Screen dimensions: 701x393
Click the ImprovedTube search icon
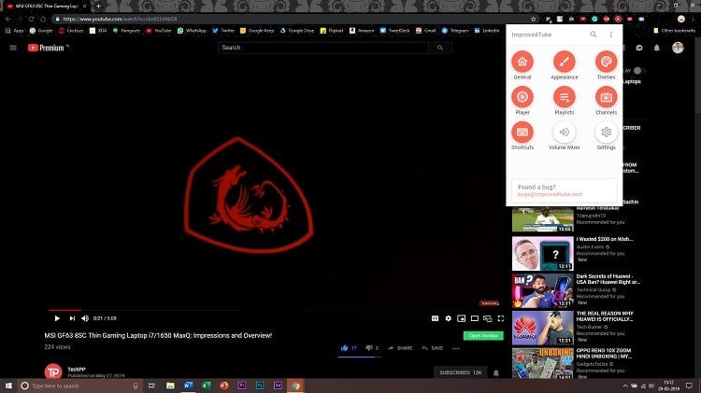(x=594, y=35)
